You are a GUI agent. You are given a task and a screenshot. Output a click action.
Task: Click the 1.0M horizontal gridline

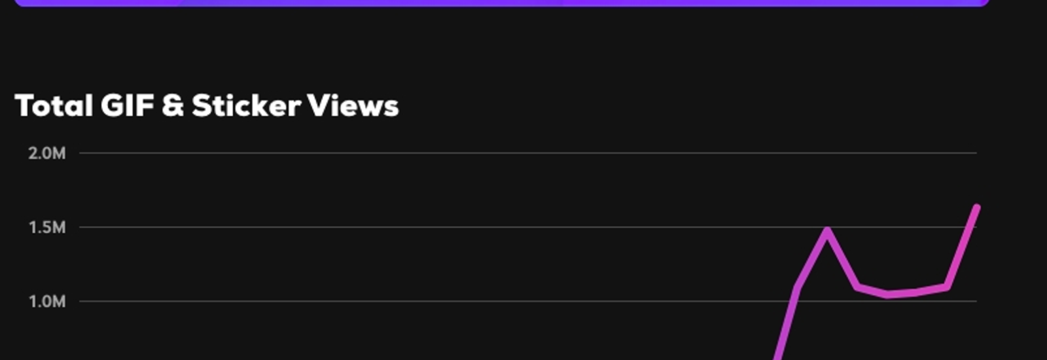[x=528, y=301]
